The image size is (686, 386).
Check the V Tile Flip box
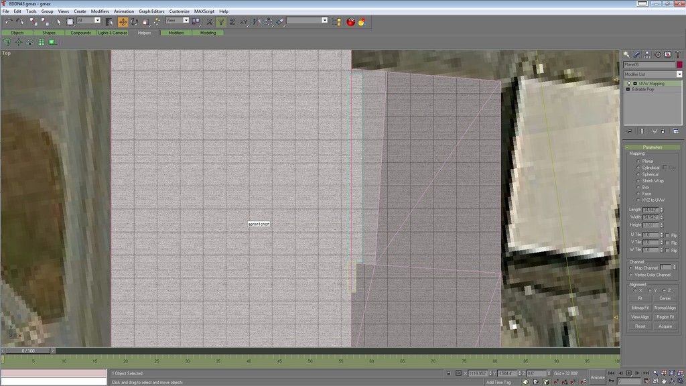667,243
